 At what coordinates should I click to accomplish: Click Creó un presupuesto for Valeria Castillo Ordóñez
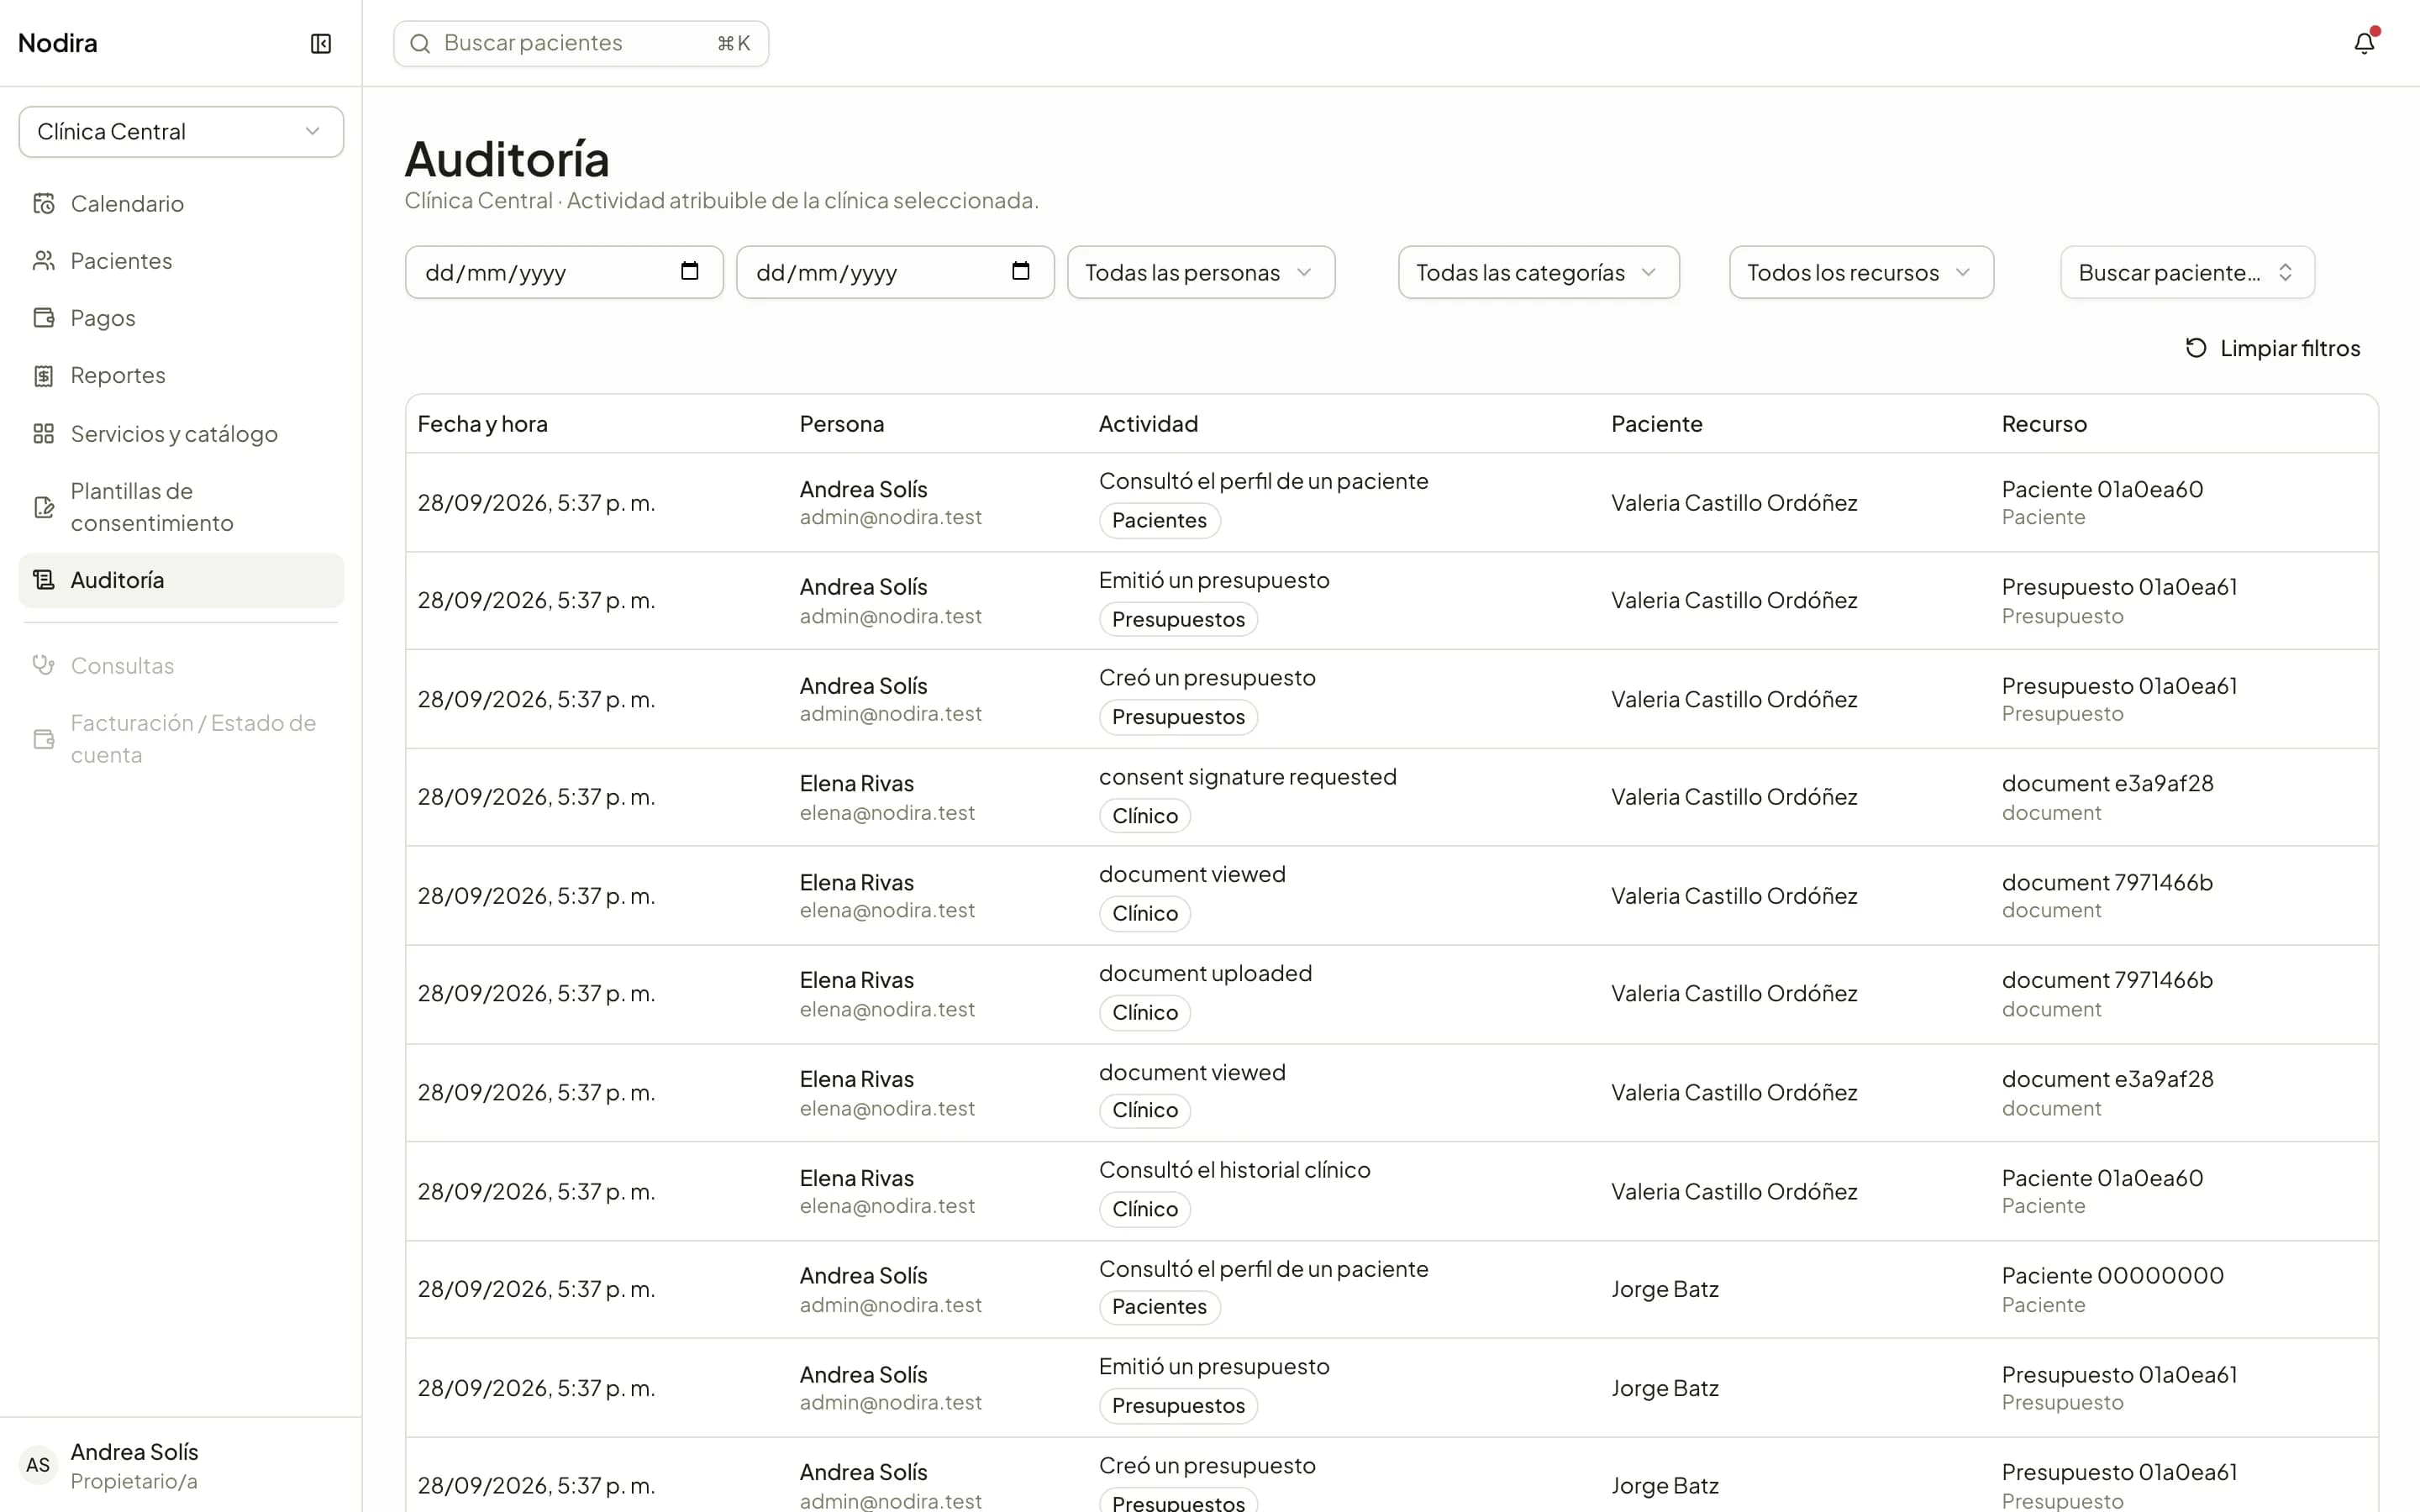coord(1207,678)
